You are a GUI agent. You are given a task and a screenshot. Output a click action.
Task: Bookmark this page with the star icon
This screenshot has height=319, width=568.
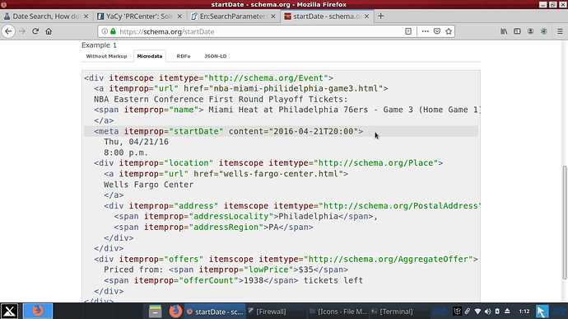(x=449, y=31)
